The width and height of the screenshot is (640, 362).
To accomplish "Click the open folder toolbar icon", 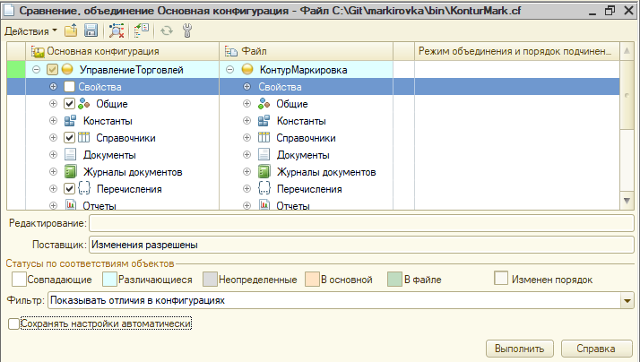I will (x=71, y=30).
